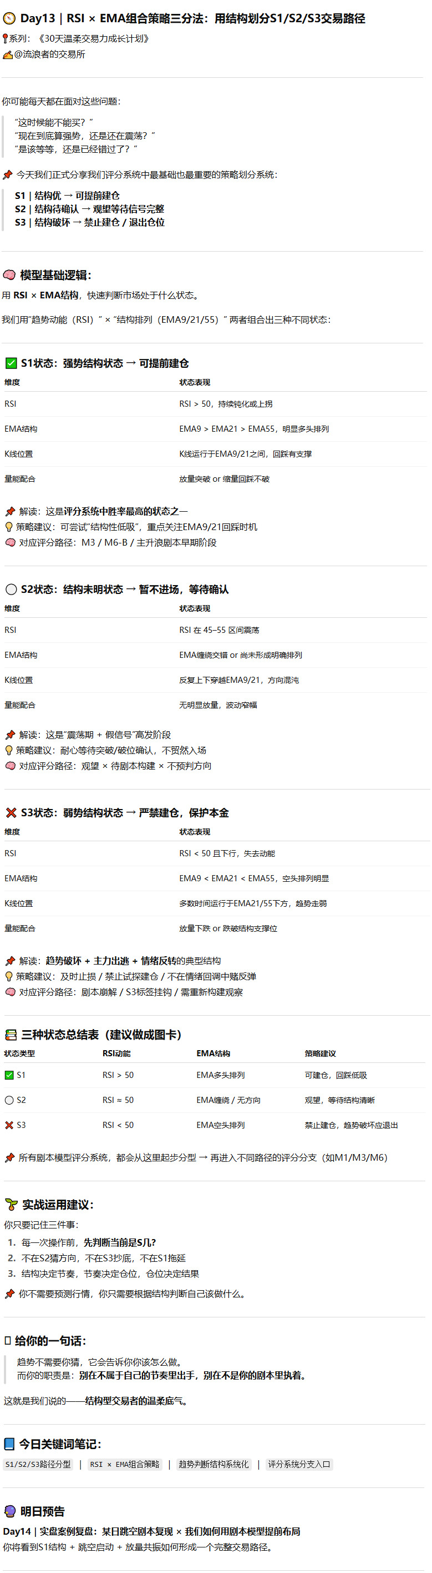
Task: Click the line S2 | 结构待确认
Action: tap(90, 209)
